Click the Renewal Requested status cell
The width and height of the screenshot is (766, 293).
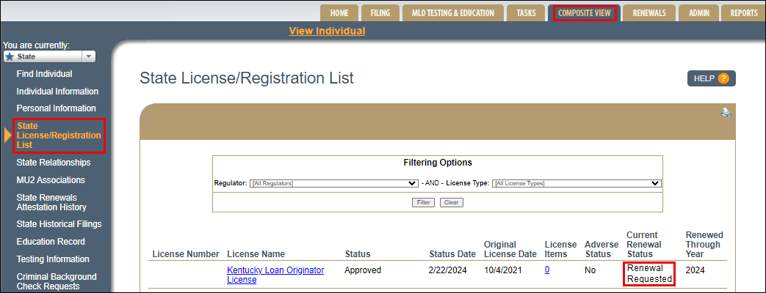pos(649,274)
